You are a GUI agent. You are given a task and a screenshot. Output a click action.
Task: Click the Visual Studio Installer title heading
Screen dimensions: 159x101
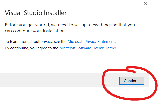(36, 13)
